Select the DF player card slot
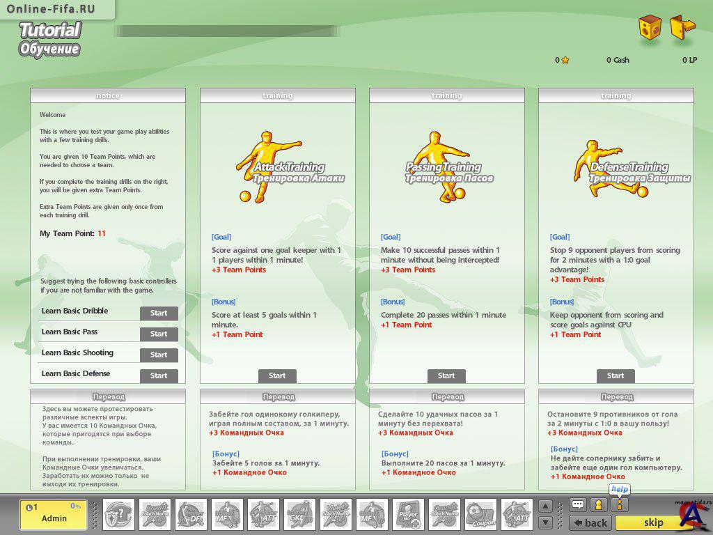713x535 pixels. (190, 514)
